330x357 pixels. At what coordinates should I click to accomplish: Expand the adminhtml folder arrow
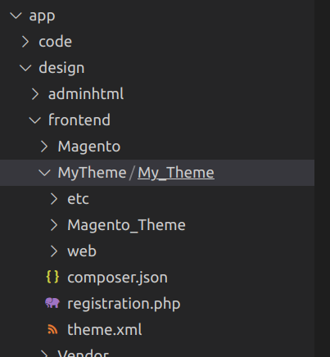pyautogui.click(x=35, y=94)
